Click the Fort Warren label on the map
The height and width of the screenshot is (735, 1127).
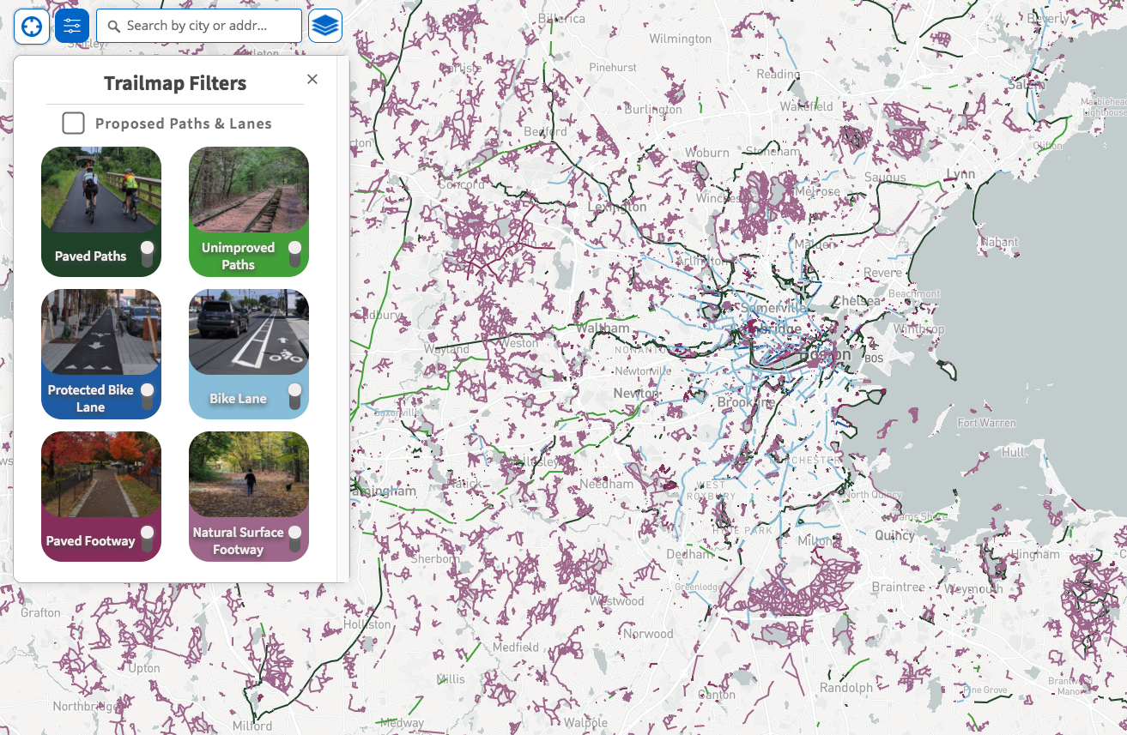click(986, 423)
